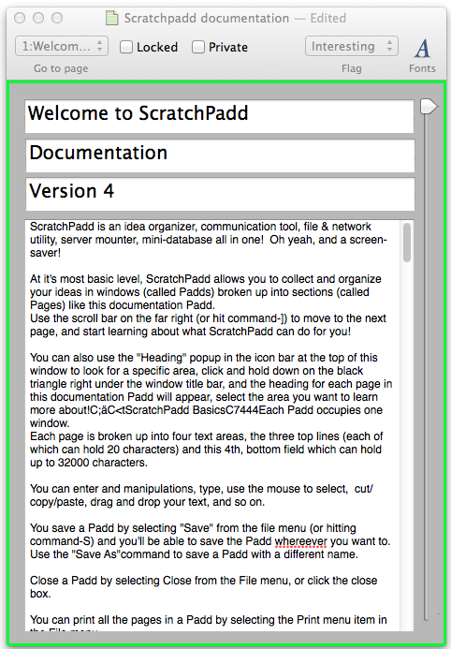Open the Fonts panel icon
Screen dimensions: 451x649
pos(422,49)
